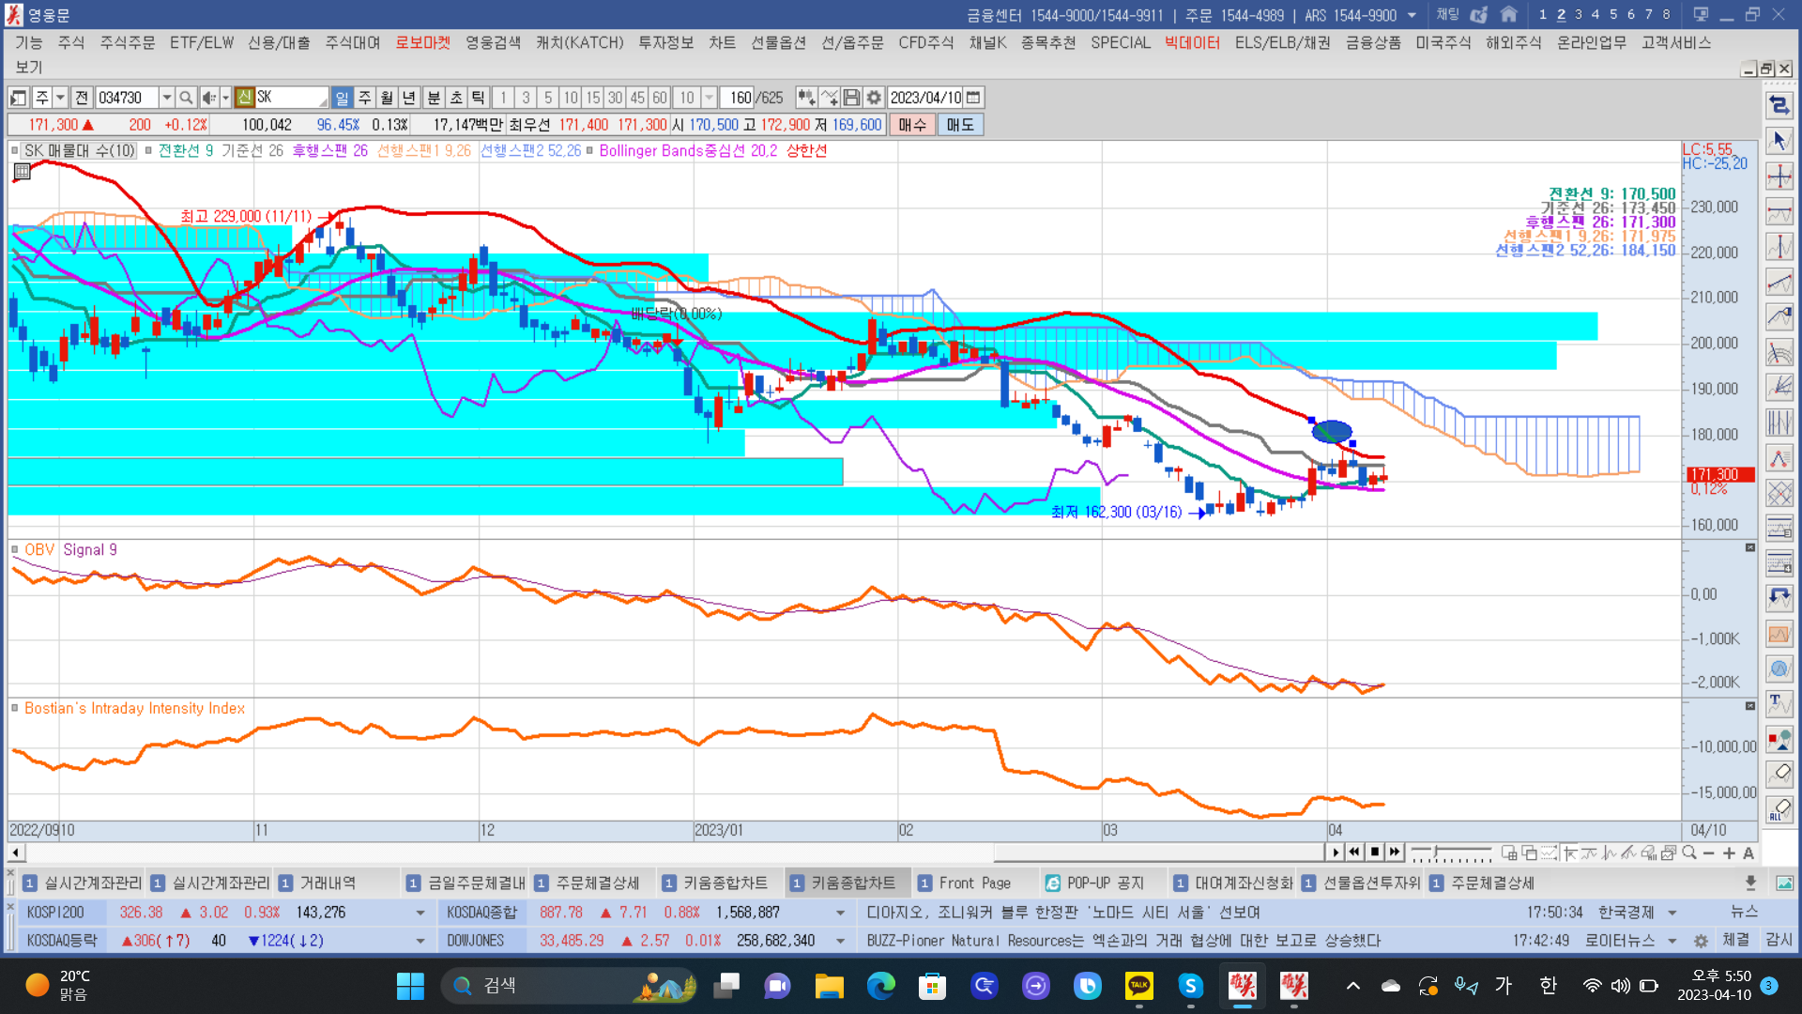Select the crosshair tool in right sidebar
The image size is (1802, 1014).
point(1779,177)
